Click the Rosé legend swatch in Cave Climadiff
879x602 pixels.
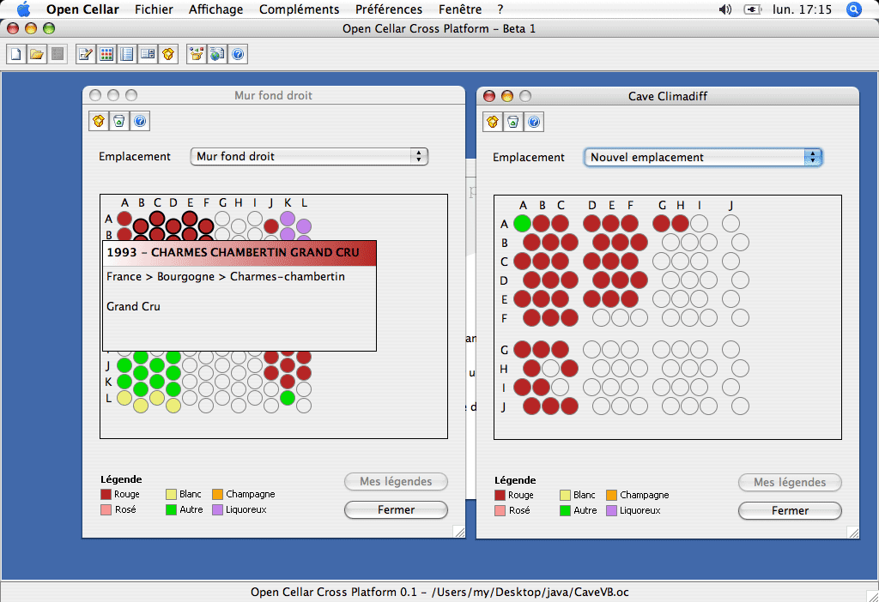tap(500, 511)
